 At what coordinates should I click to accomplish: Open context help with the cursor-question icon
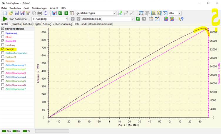(181, 19)
